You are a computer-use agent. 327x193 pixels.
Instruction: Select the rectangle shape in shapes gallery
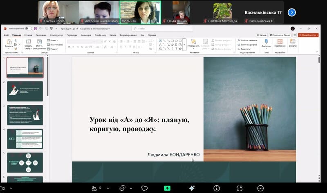pos(172,41)
